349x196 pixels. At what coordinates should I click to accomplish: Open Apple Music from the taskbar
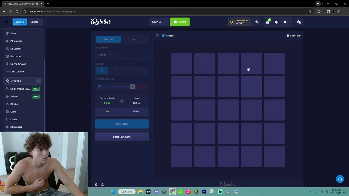click(188, 192)
